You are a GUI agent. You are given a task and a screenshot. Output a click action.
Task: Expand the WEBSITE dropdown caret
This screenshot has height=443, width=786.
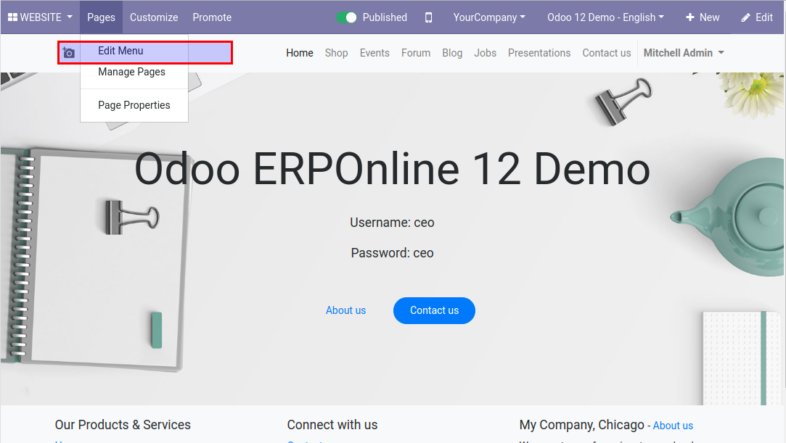tap(70, 17)
